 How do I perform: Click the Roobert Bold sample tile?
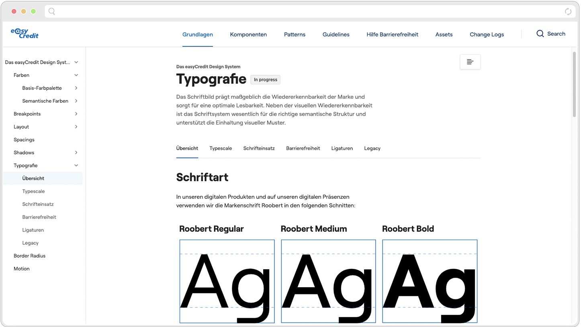430,281
